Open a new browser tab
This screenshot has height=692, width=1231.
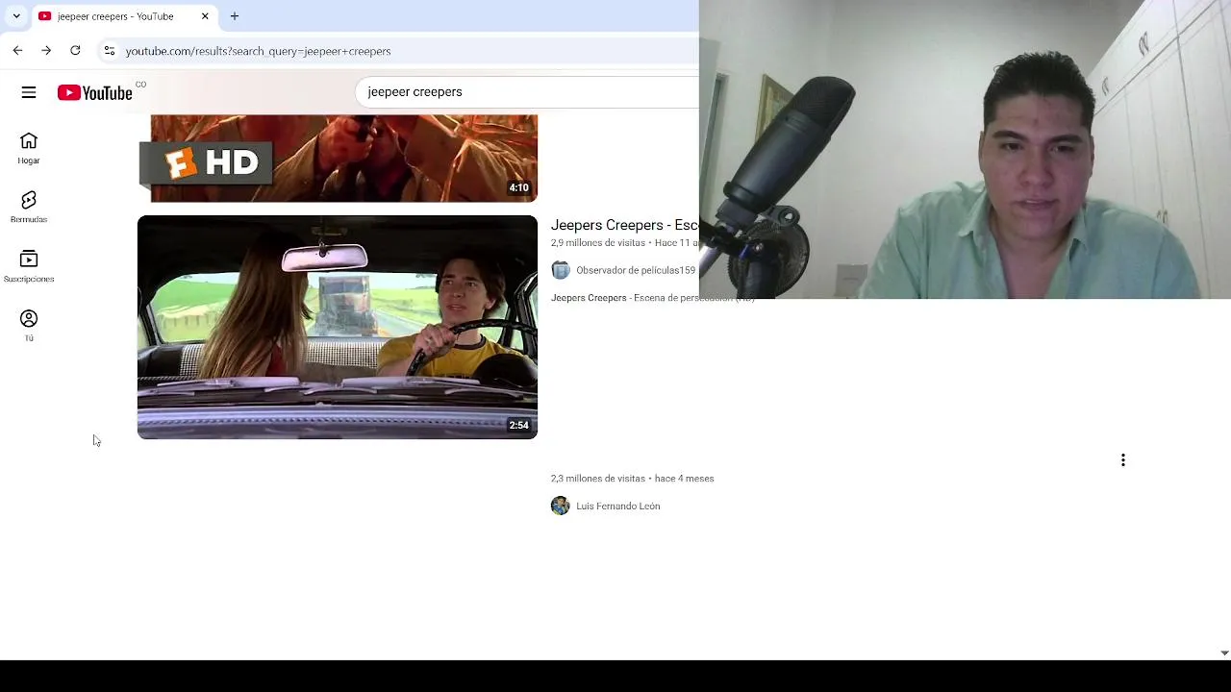pyautogui.click(x=234, y=16)
